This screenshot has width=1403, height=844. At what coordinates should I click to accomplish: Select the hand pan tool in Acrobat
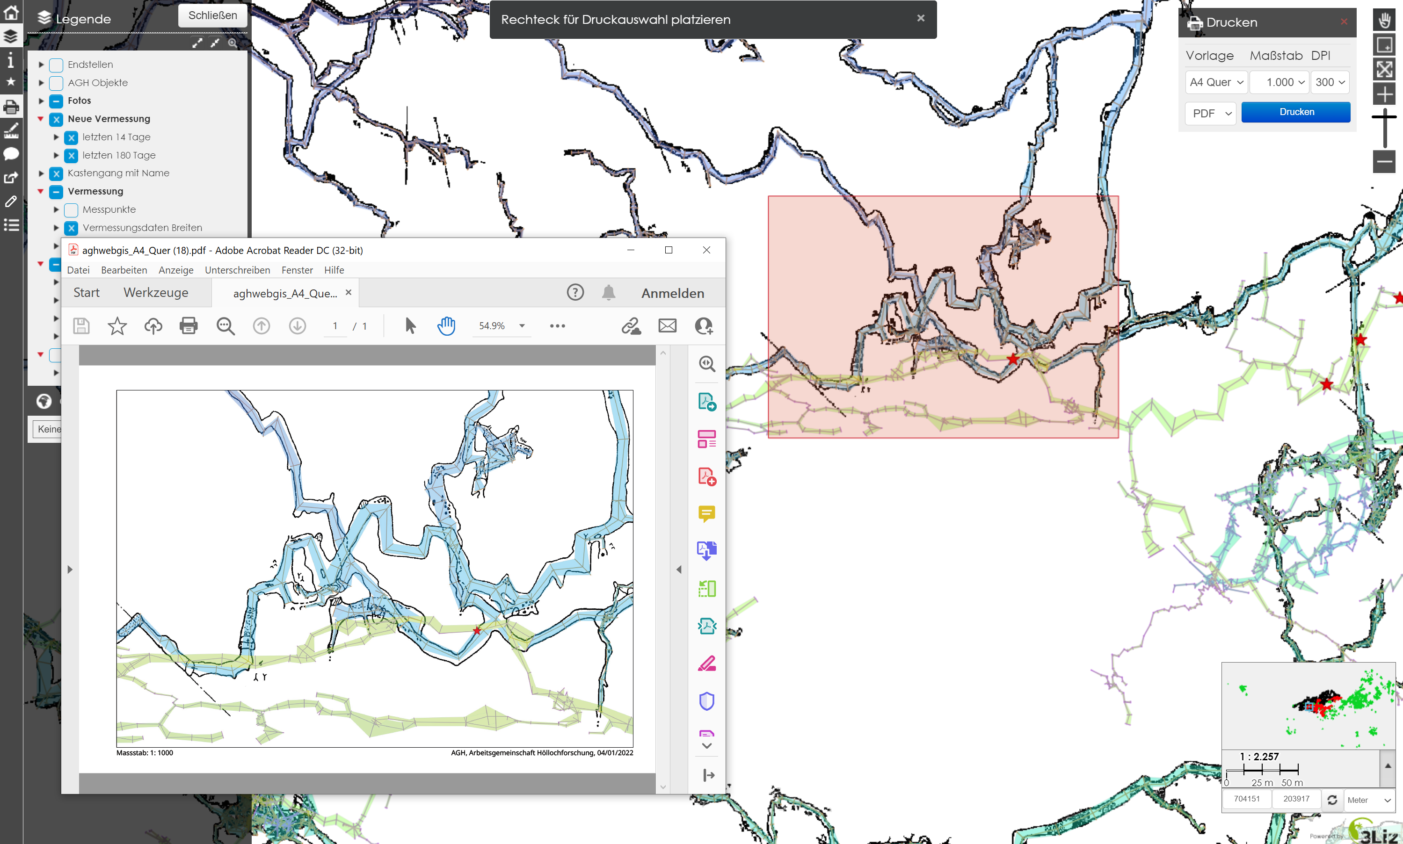pos(447,326)
